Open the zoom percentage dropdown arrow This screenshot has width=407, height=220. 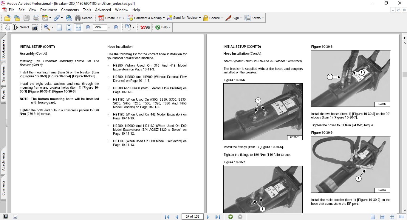click(x=109, y=27)
